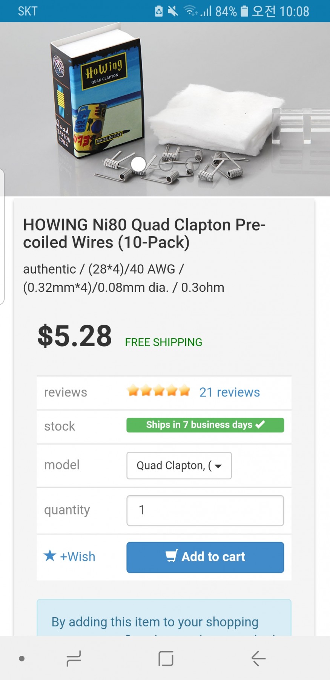
Task: Select the third image carousel dot
Action: [192, 164]
